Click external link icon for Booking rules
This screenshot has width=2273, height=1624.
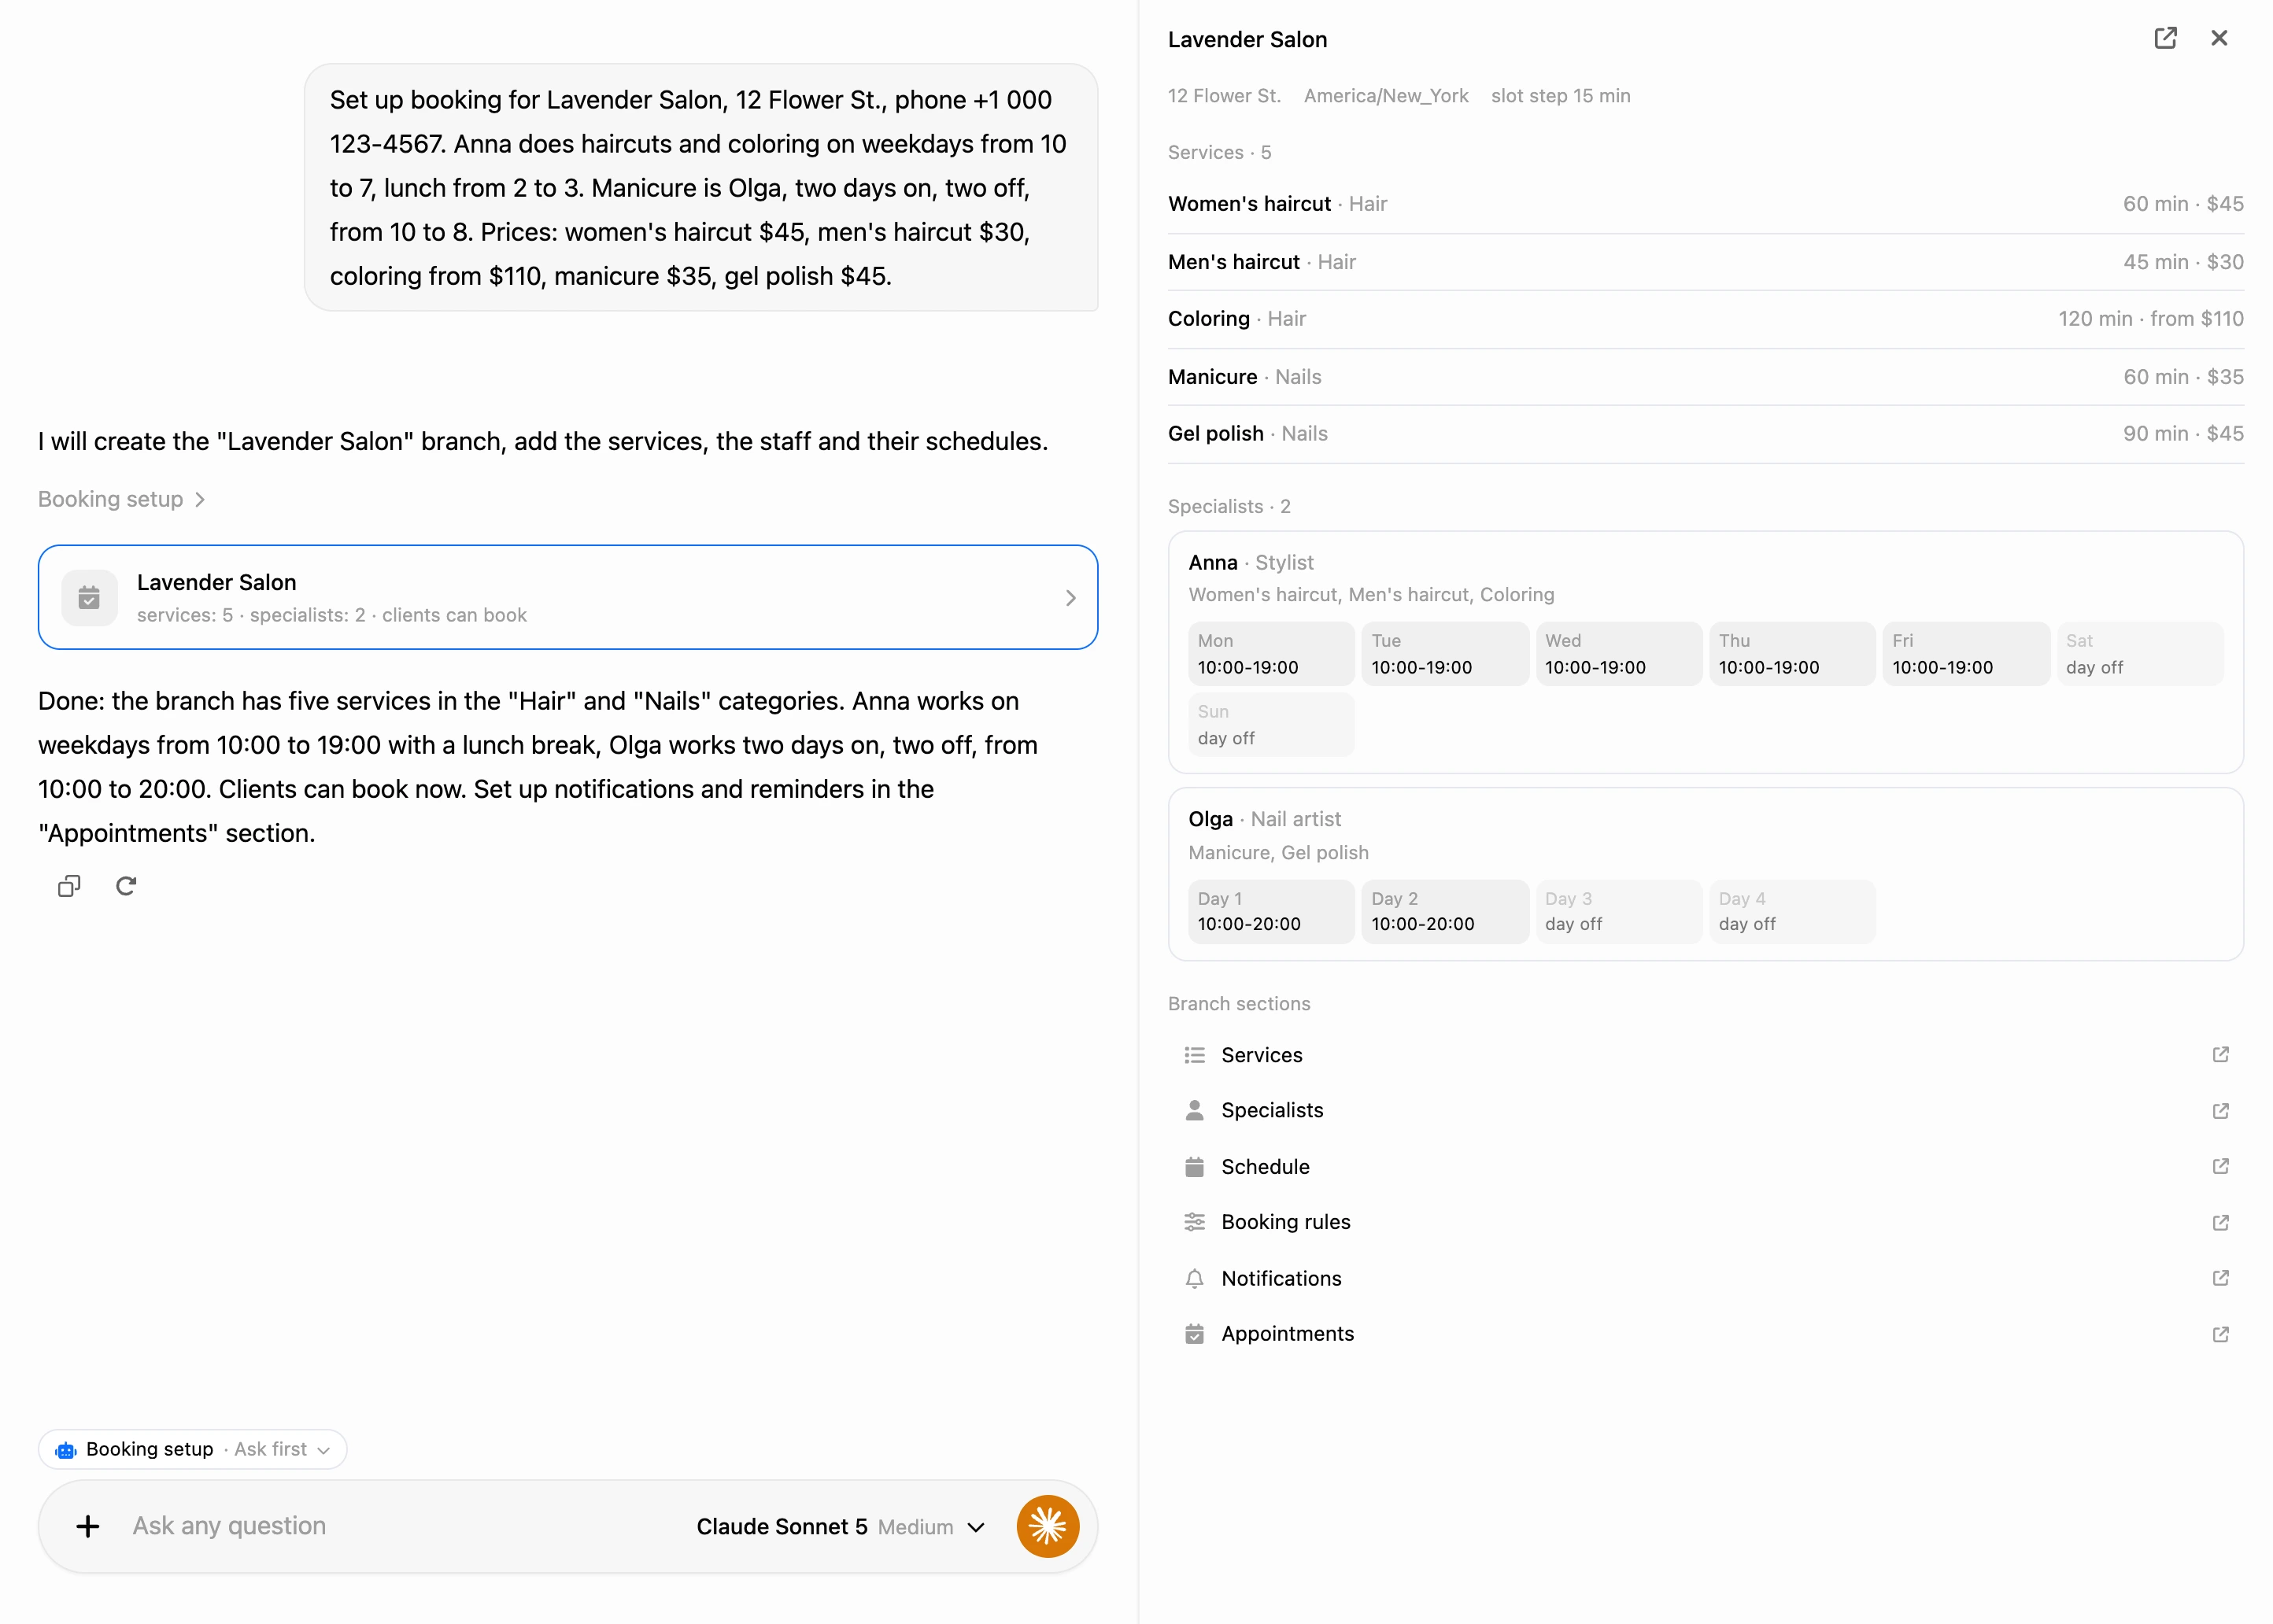pyautogui.click(x=2220, y=1222)
